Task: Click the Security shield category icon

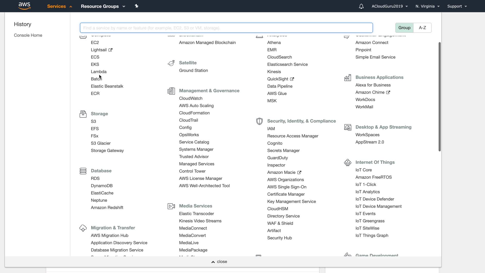Action: [259, 121]
